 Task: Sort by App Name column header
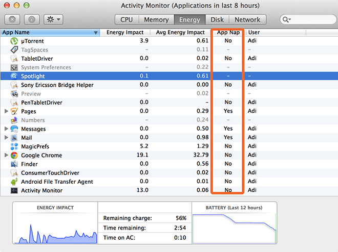(50, 33)
